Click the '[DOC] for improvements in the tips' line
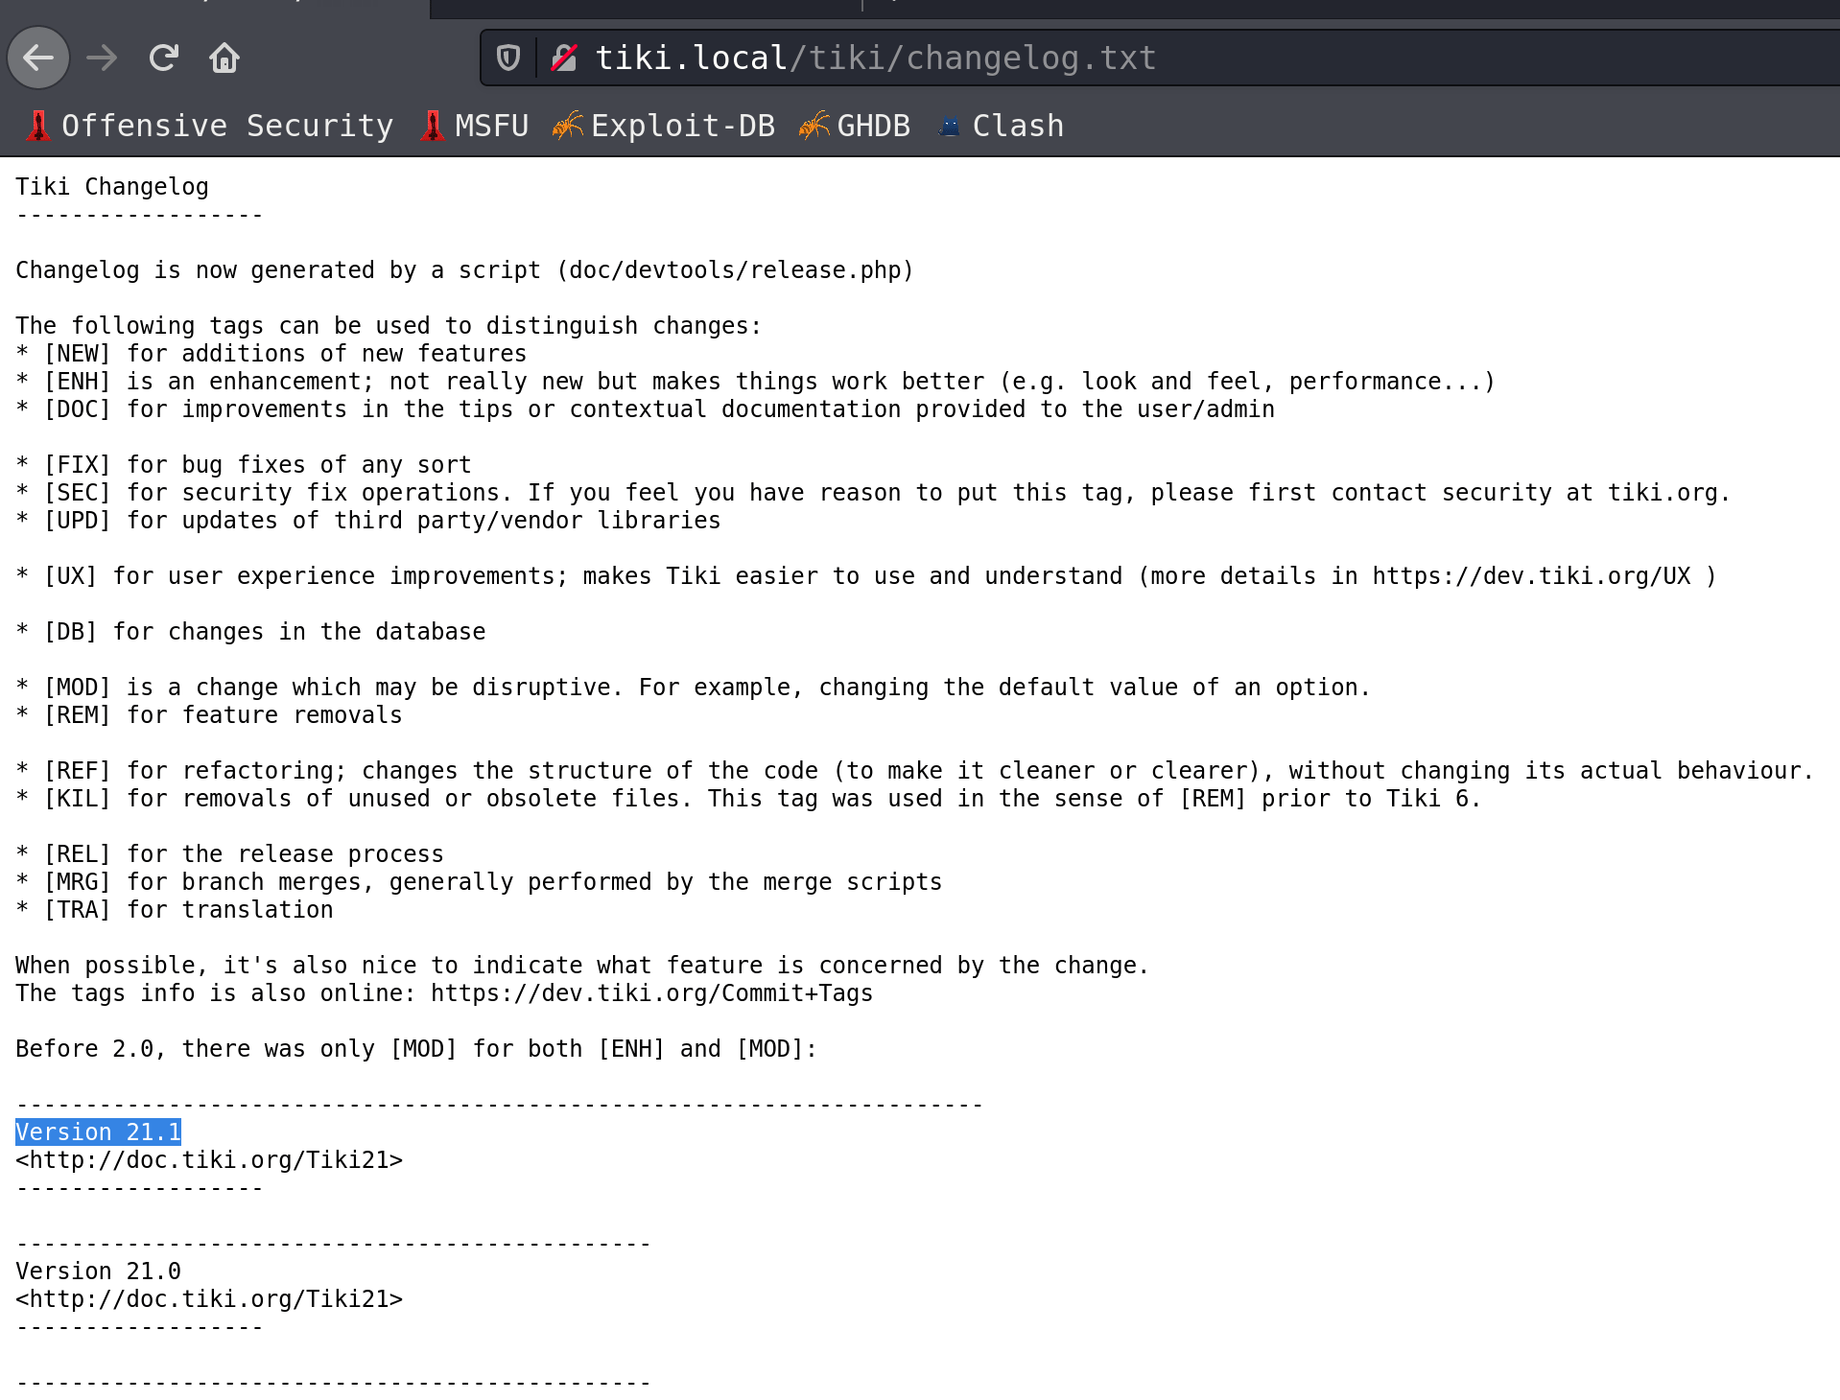Viewport: 1840px width, 1400px height. (x=646, y=409)
